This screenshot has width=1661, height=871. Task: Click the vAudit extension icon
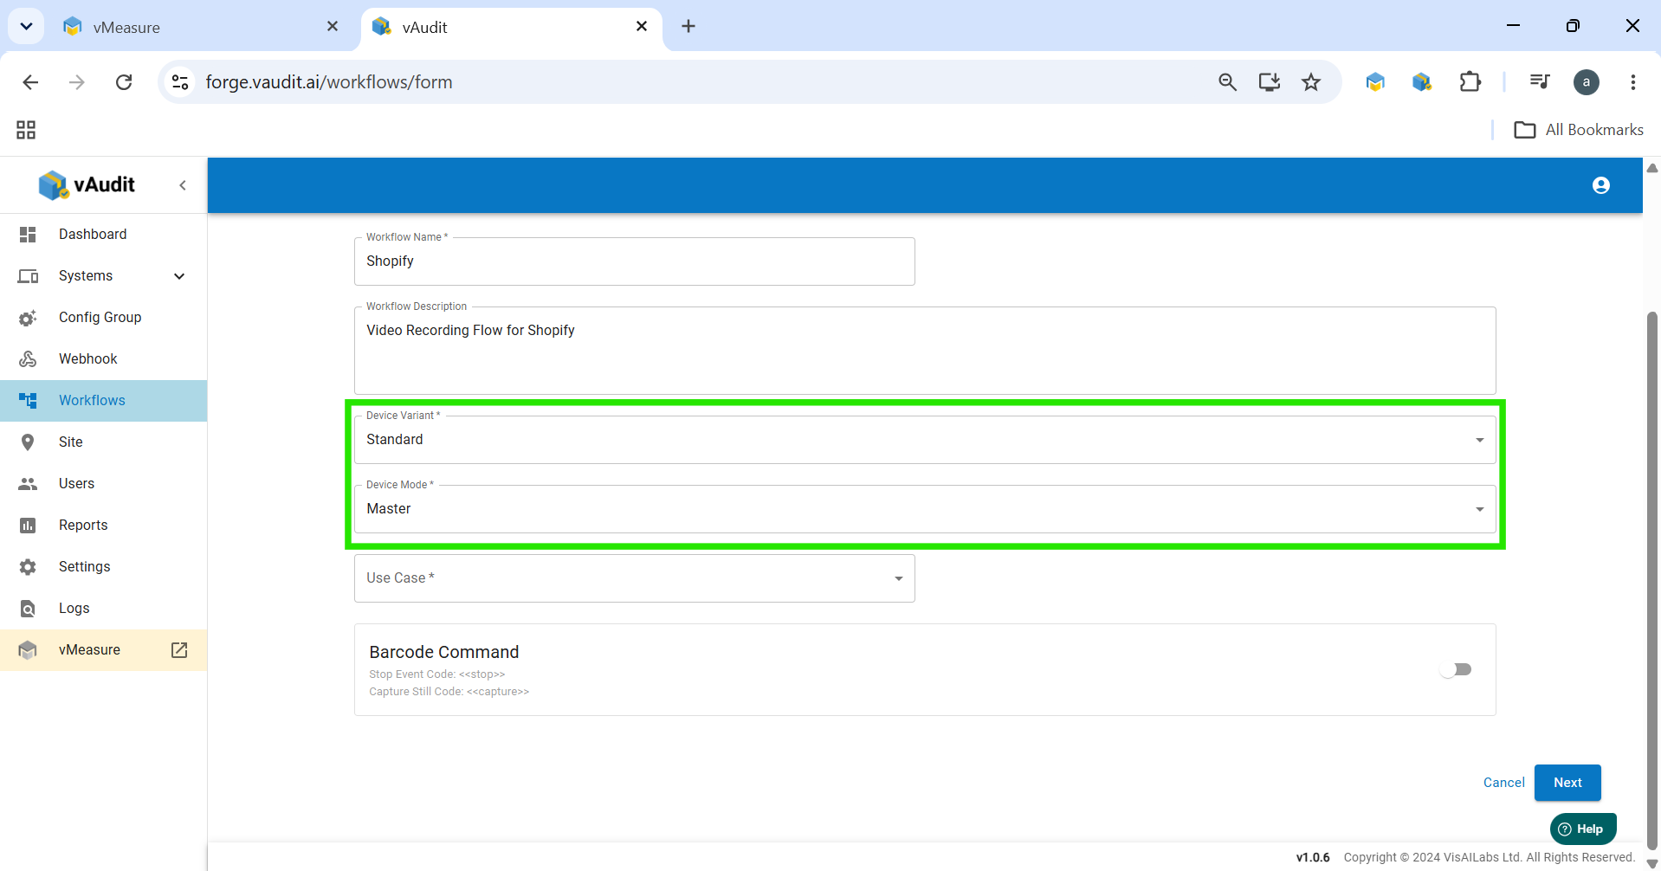pos(1422,82)
